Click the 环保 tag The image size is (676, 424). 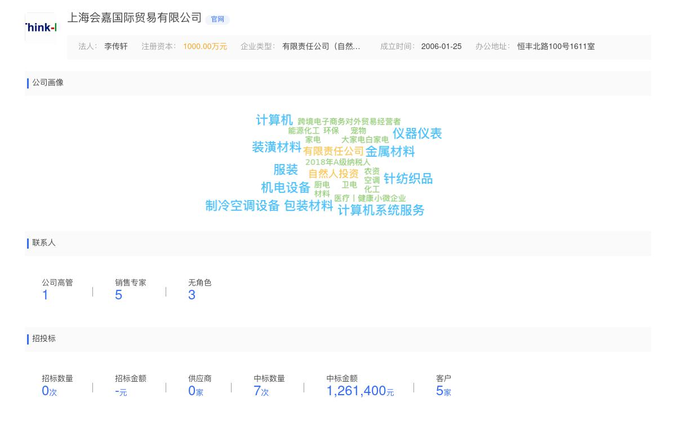[331, 131]
